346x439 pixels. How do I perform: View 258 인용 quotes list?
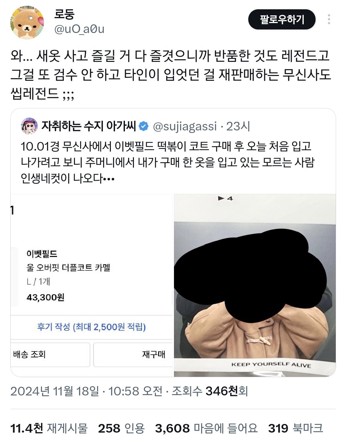click(121, 428)
